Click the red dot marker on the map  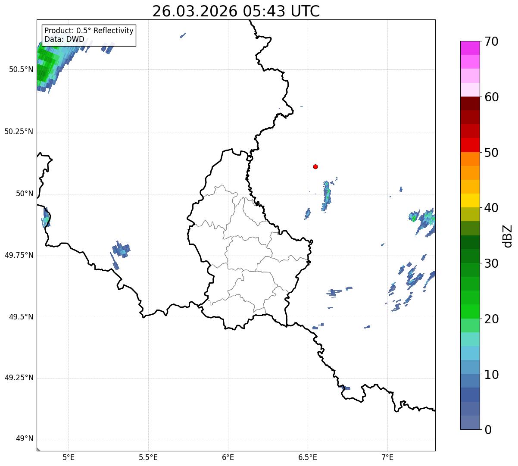point(315,166)
